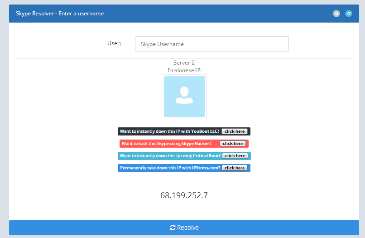The height and width of the screenshot is (238, 365).
Task: Click the 'Server 2' label
Action: (184, 63)
